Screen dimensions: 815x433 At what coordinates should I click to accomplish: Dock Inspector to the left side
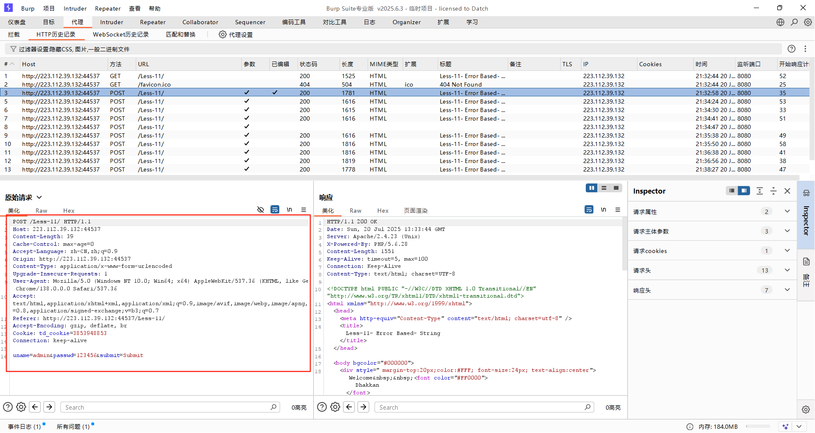(732, 191)
